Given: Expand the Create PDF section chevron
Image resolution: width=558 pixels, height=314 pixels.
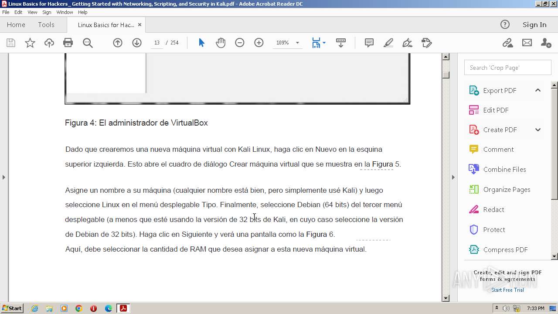Looking at the screenshot, I should (x=538, y=130).
